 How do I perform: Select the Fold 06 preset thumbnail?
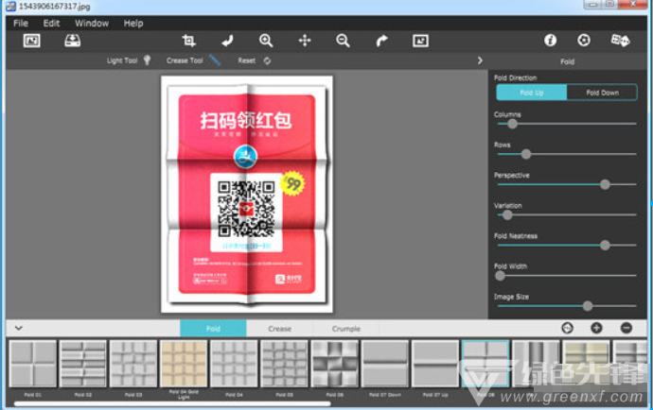(x=335, y=364)
